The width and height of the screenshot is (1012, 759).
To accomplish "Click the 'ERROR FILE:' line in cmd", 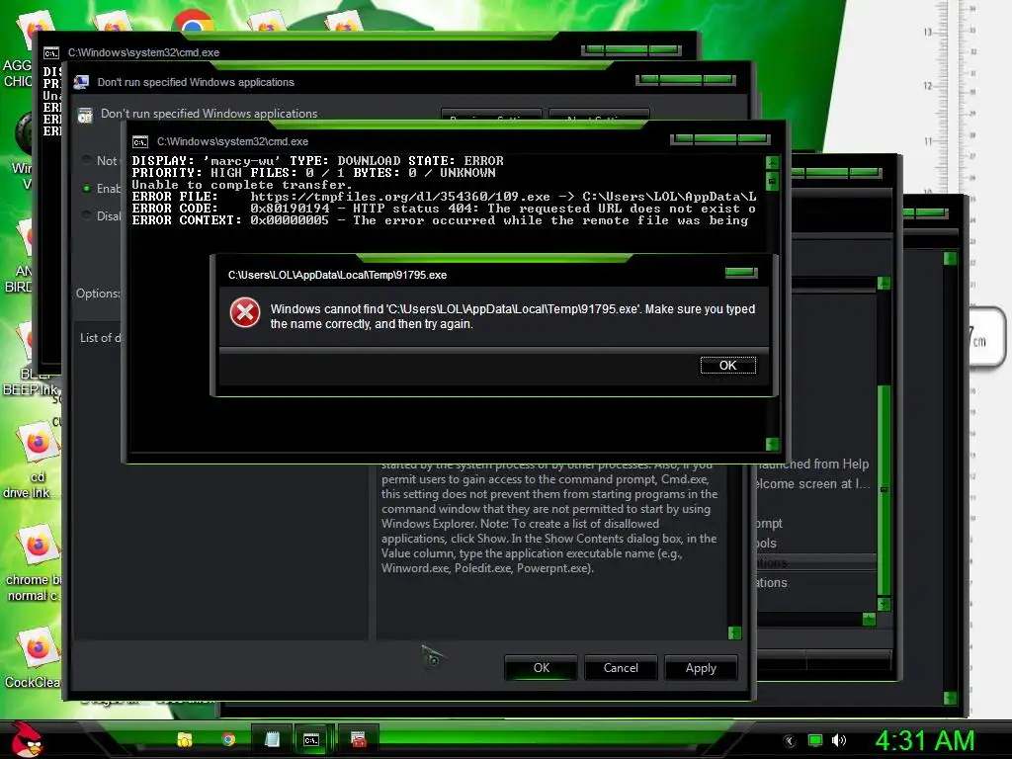I will [444, 197].
